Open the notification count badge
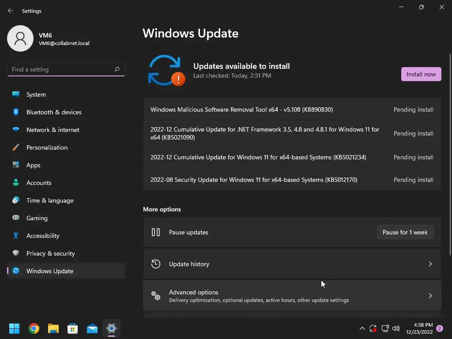The width and height of the screenshot is (452, 339). pyautogui.click(x=440, y=328)
